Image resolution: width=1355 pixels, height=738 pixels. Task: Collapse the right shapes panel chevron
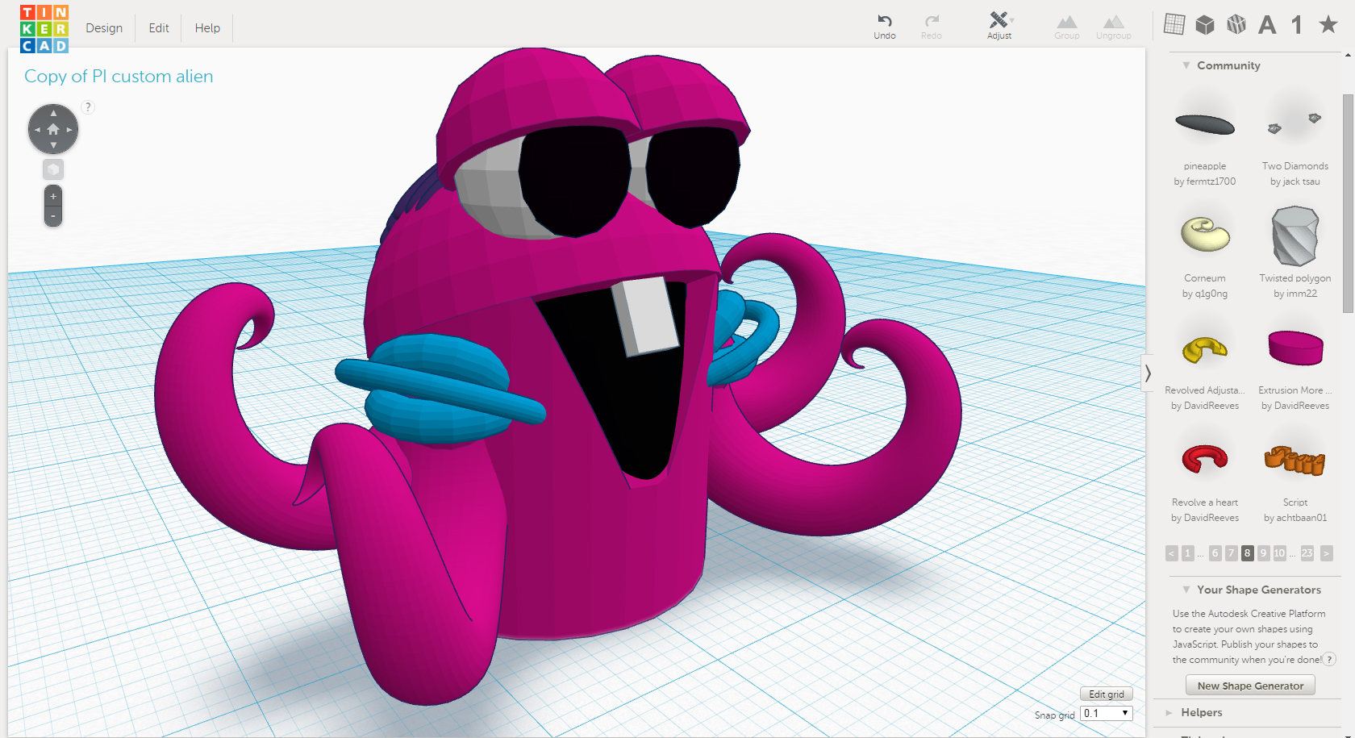[x=1148, y=373]
